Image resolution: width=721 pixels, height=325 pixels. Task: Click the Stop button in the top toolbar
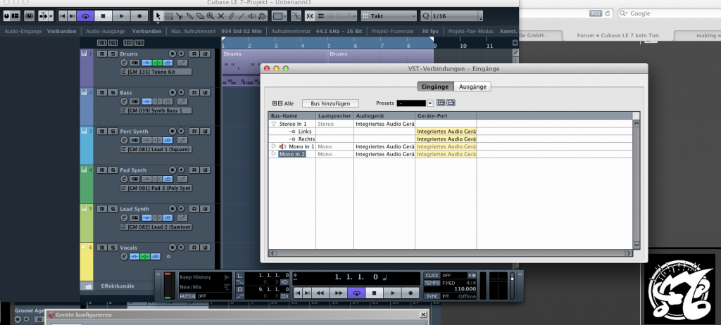[104, 16]
